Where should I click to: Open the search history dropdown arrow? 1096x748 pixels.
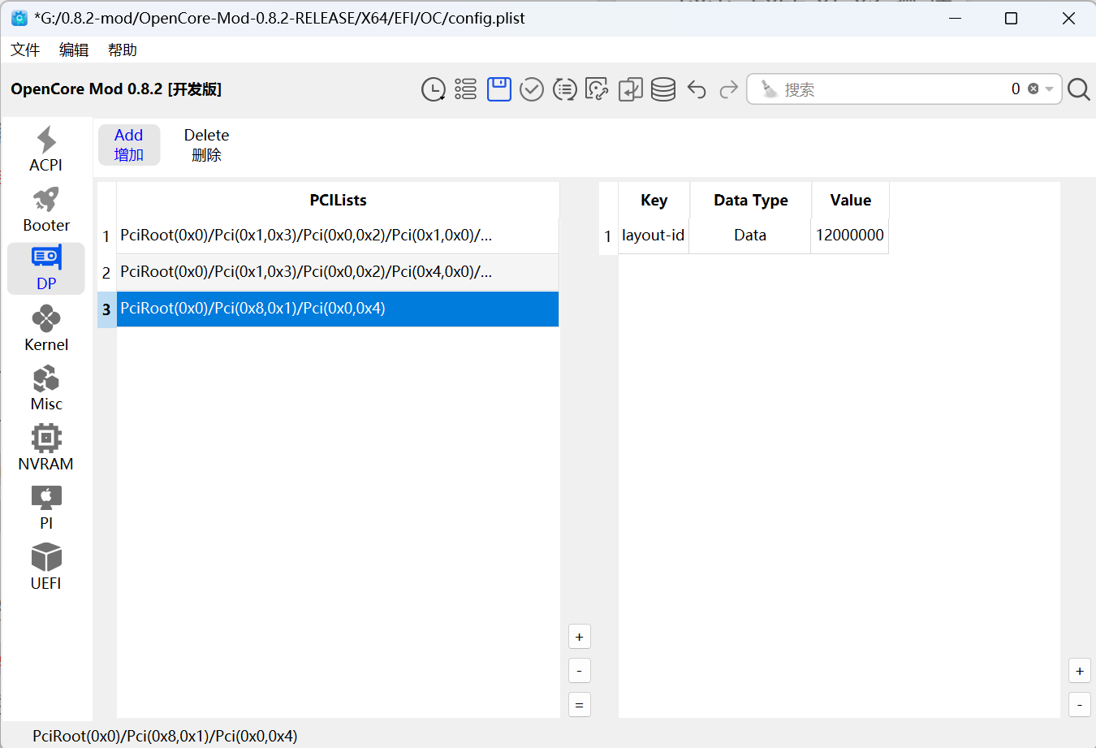coord(1049,89)
